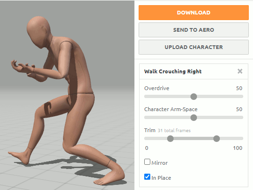Image resolution: width=253 pixels, height=190 pixels.
Task: Enable the Mirror checkbox
Action: pyautogui.click(x=147, y=162)
